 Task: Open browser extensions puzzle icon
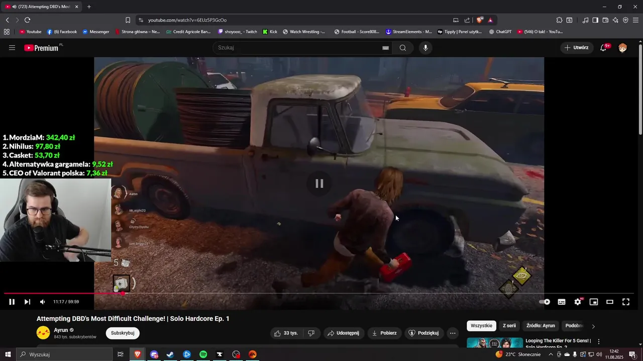click(559, 20)
